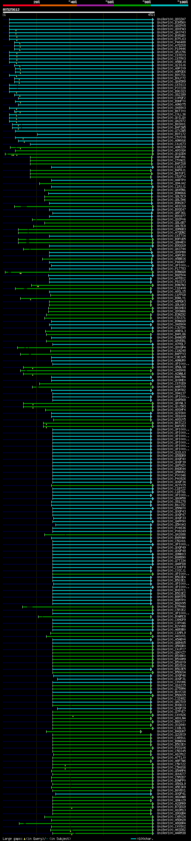The image size is (191, 841).
Task: Select UniRef100_P19446 label
Action: [171, 49]
